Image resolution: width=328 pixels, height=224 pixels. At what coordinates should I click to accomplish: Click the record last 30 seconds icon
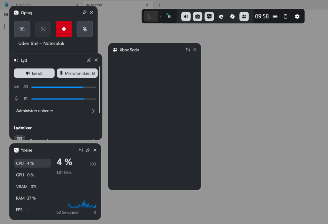(x=43, y=29)
